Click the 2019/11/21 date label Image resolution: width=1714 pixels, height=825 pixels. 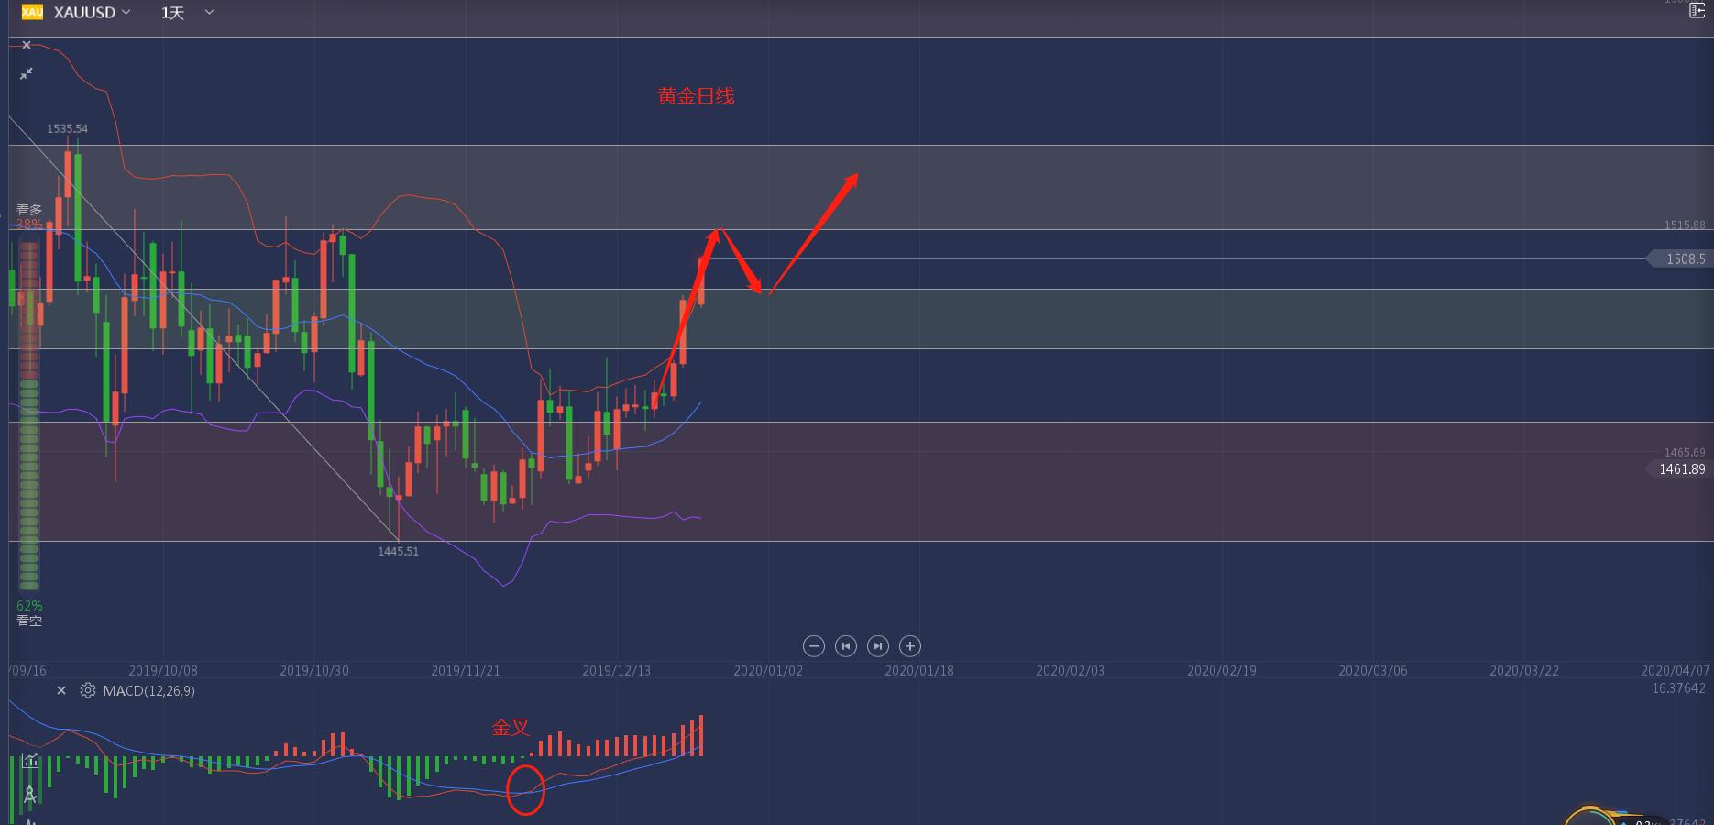click(466, 671)
